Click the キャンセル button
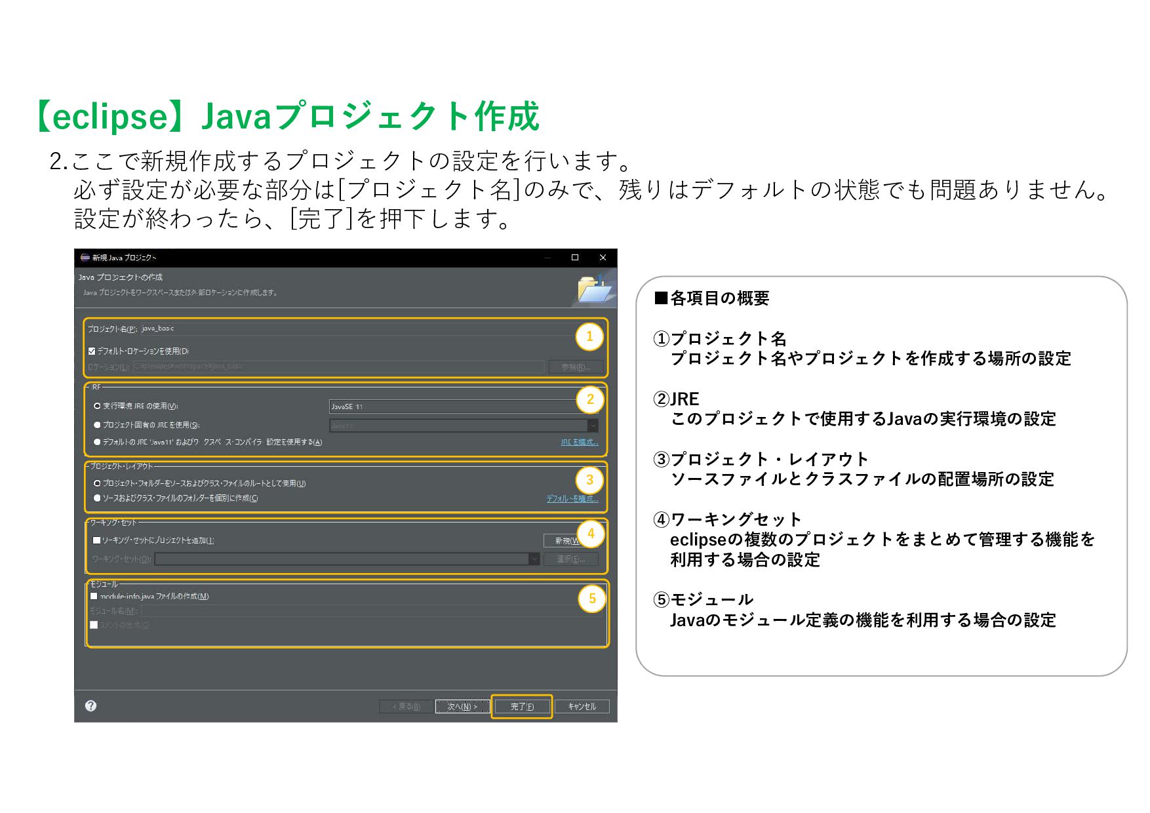 [582, 706]
